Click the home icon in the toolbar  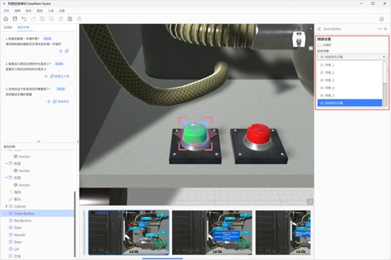click(x=6, y=19)
